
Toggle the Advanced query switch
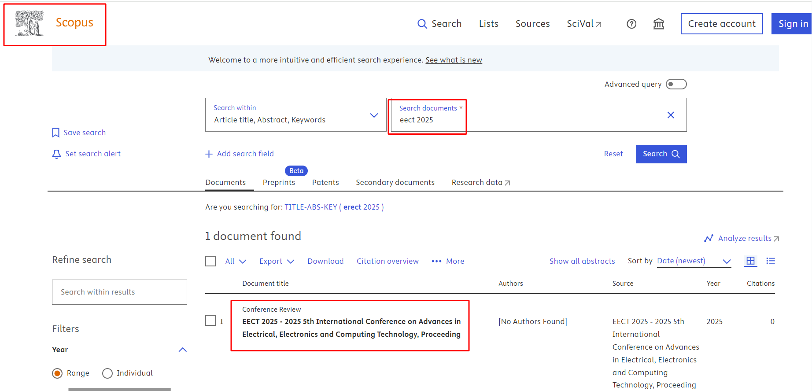[676, 84]
